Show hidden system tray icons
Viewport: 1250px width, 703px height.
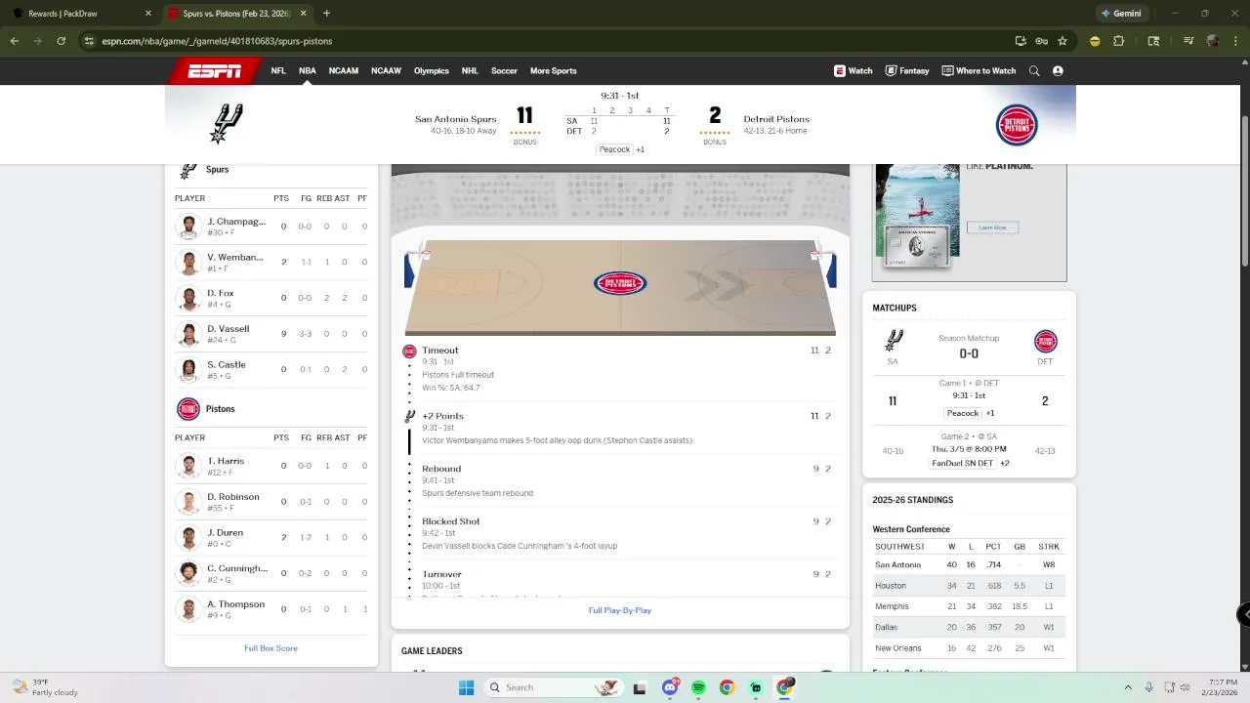click(x=1128, y=687)
